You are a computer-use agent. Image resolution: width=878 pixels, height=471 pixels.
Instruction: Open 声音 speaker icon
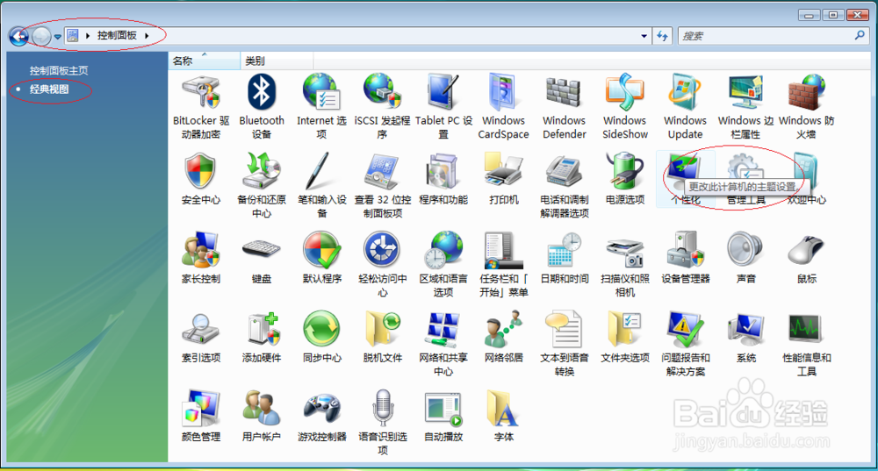click(745, 250)
